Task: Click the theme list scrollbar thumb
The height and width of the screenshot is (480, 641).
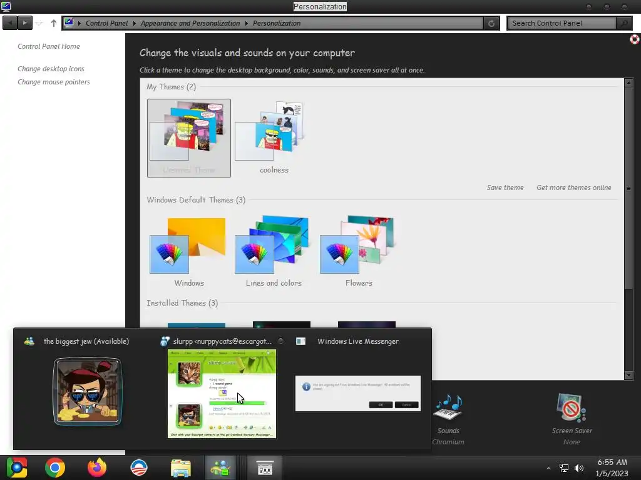Action: (628, 189)
